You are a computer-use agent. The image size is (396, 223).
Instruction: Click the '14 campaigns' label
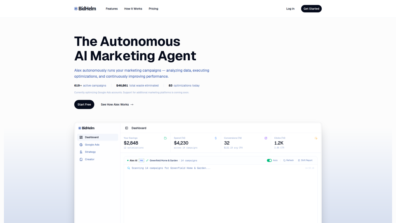189,160
